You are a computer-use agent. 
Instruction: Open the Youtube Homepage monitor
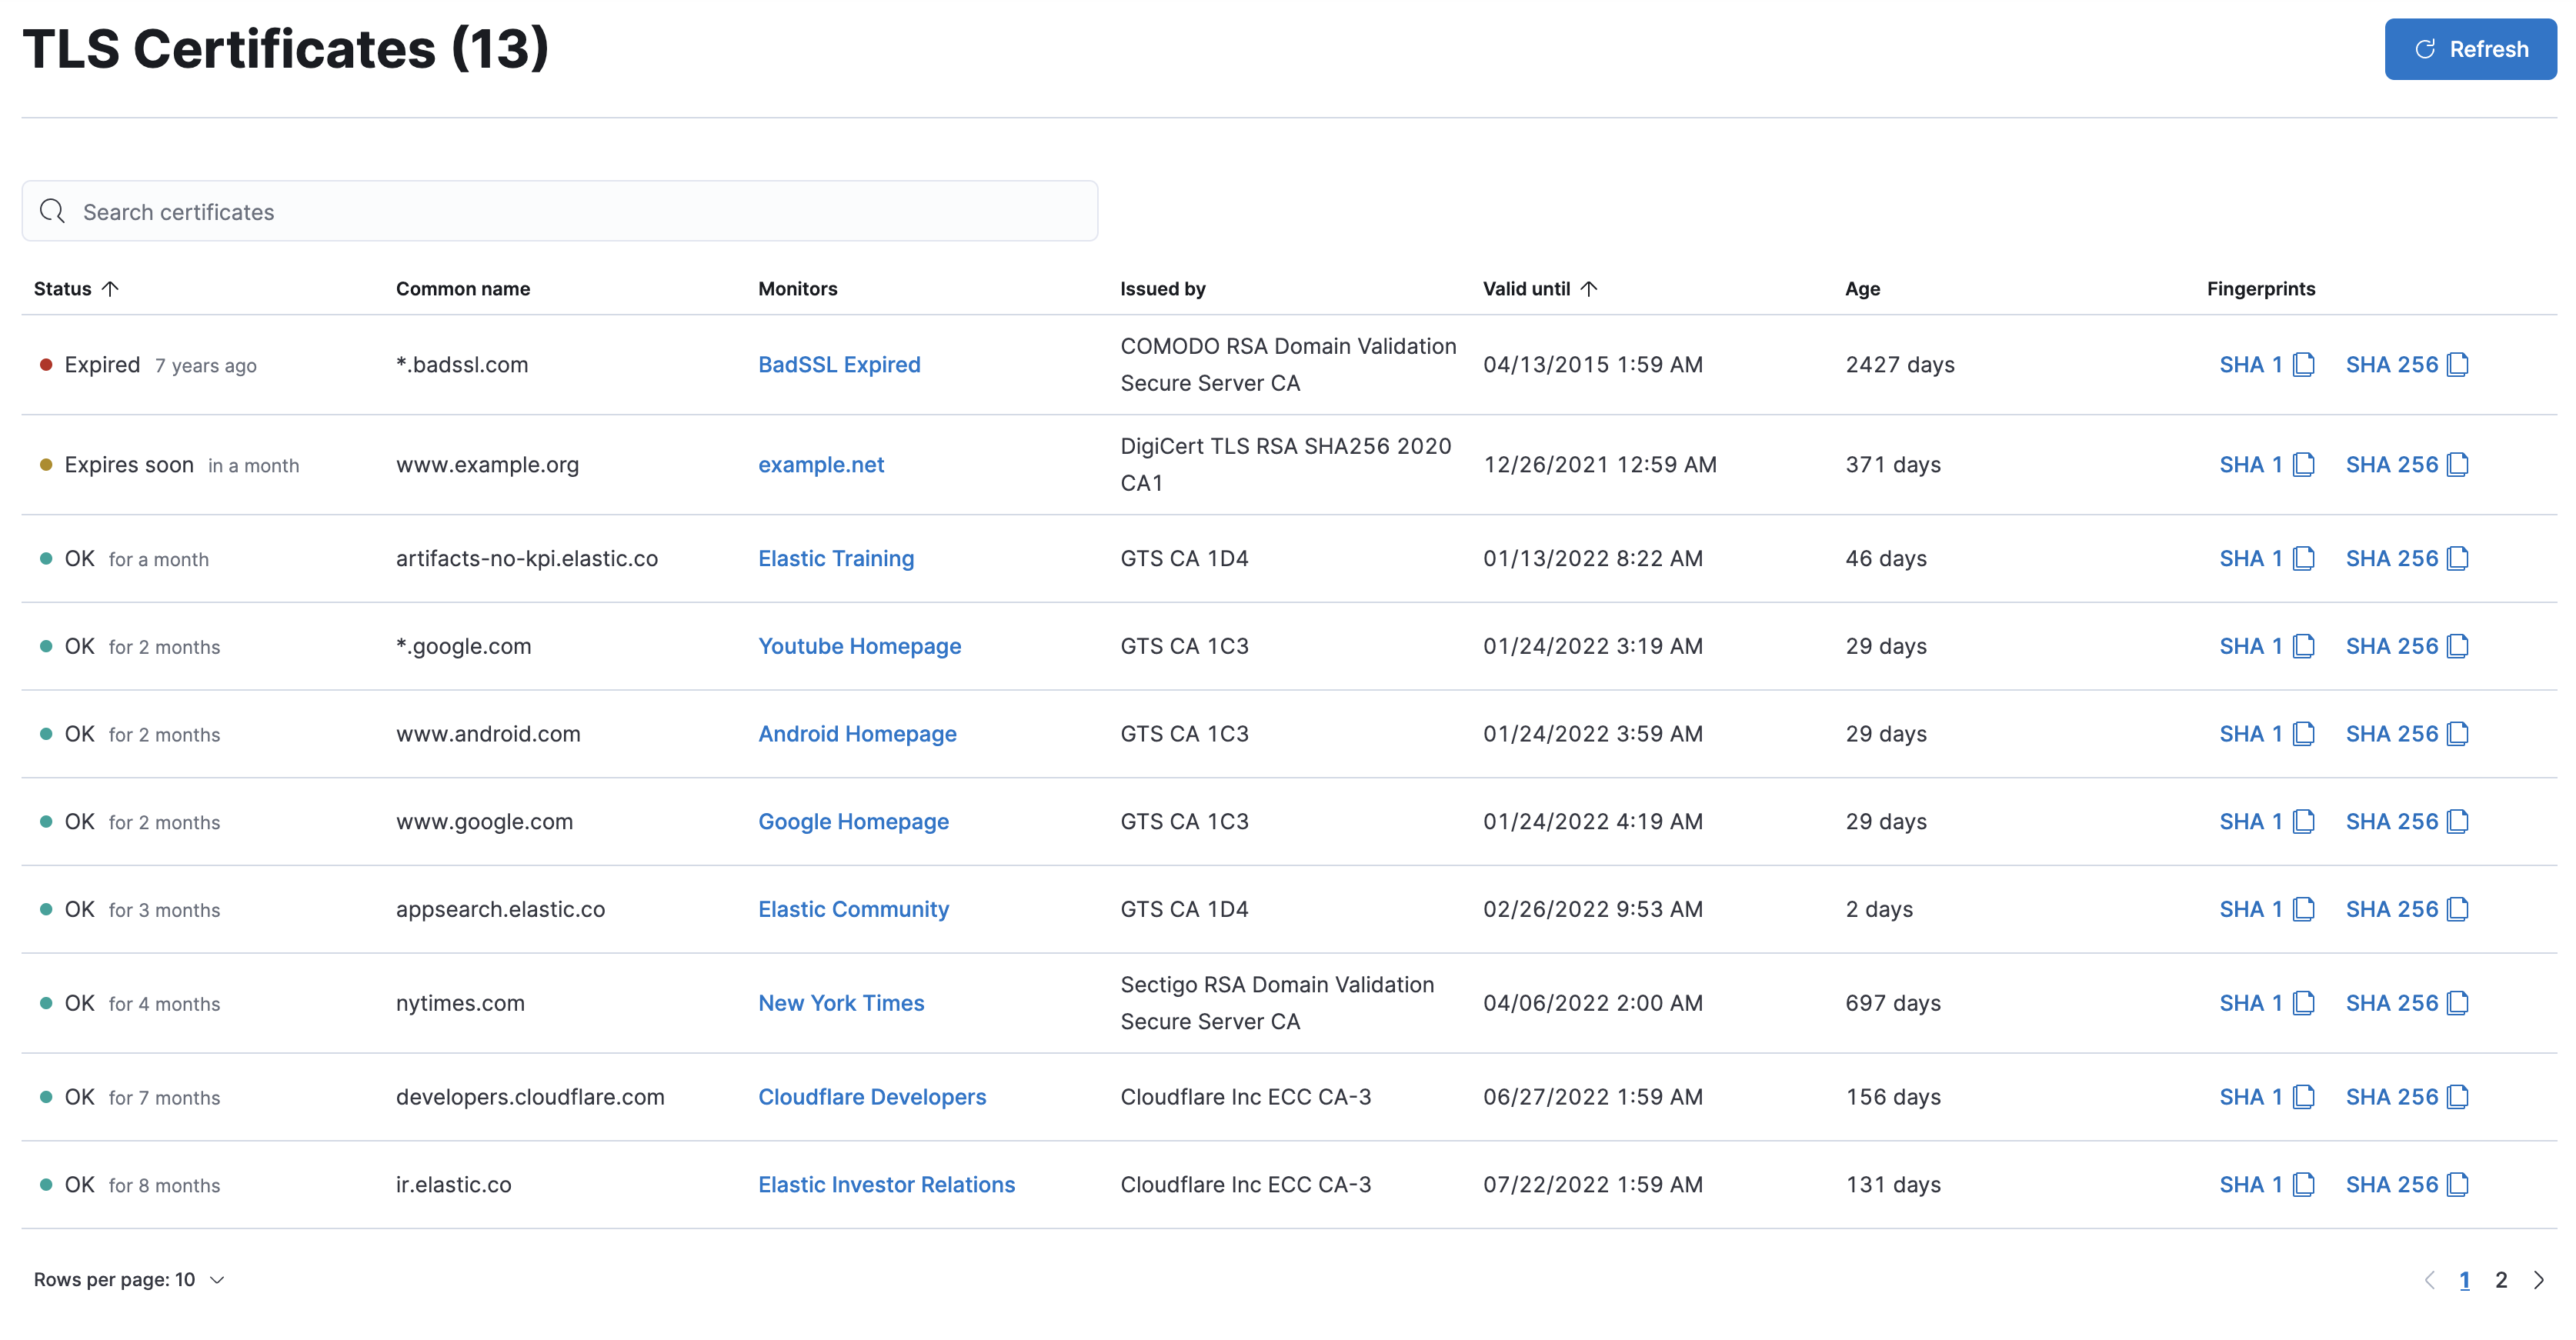(859, 646)
